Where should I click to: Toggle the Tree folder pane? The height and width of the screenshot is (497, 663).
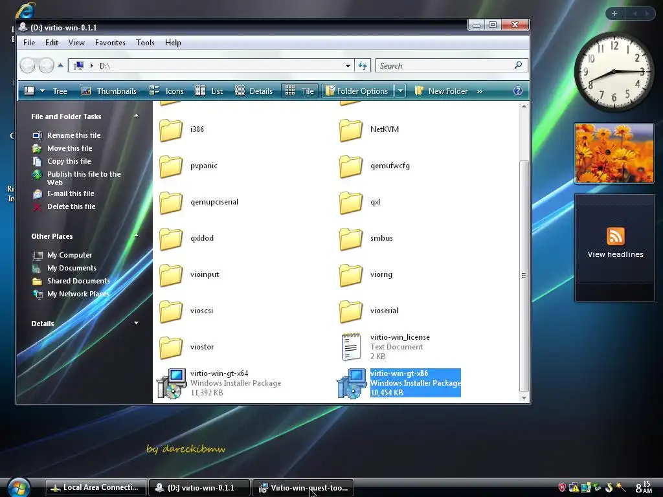point(60,91)
